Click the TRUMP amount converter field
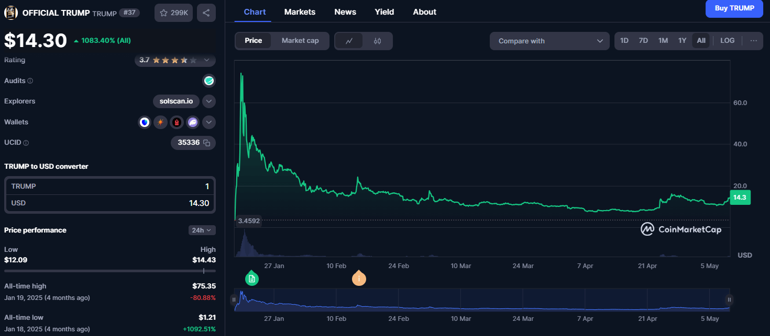Viewport: 770px width, 336px height. pos(110,187)
